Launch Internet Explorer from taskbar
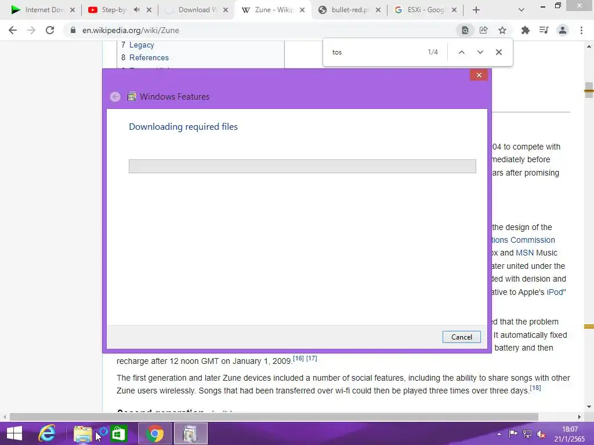This screenshot has height=445, width=594. point(47,433)
